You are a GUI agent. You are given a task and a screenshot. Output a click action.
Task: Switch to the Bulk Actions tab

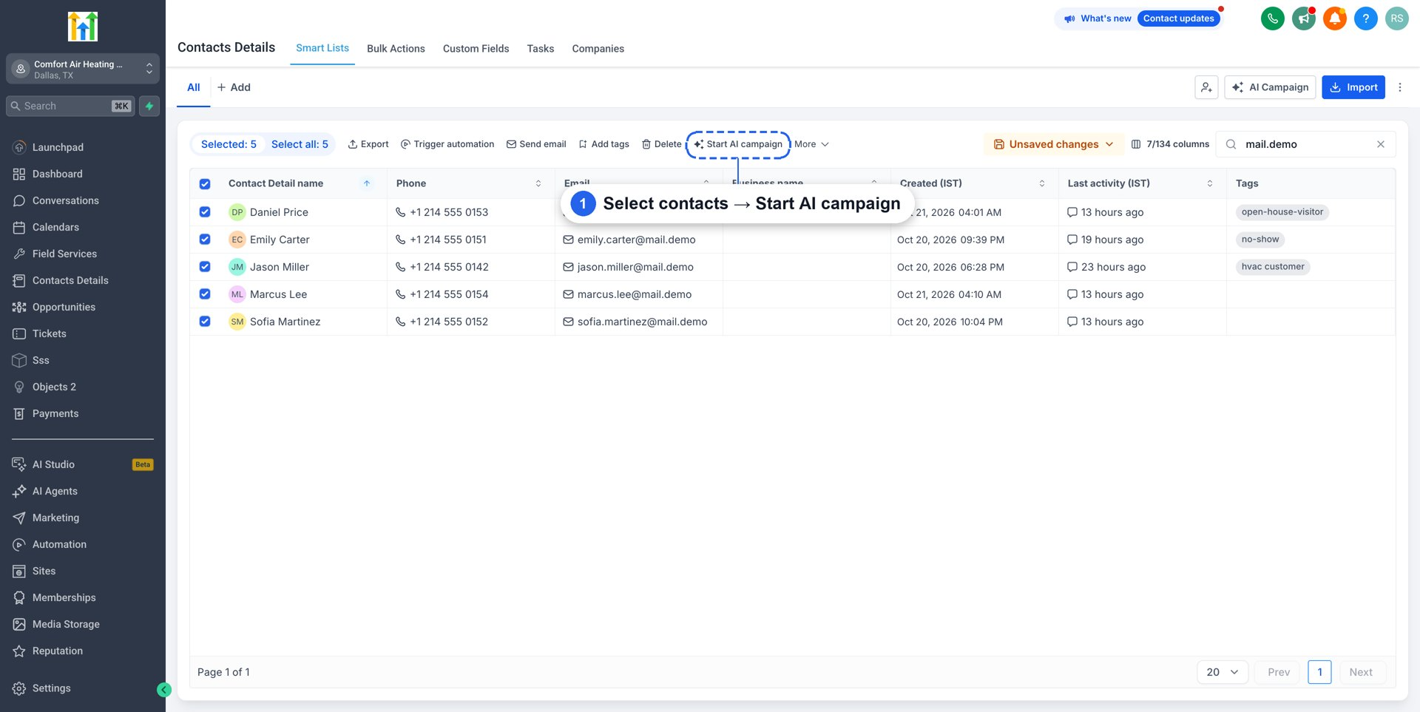(396, 49)
